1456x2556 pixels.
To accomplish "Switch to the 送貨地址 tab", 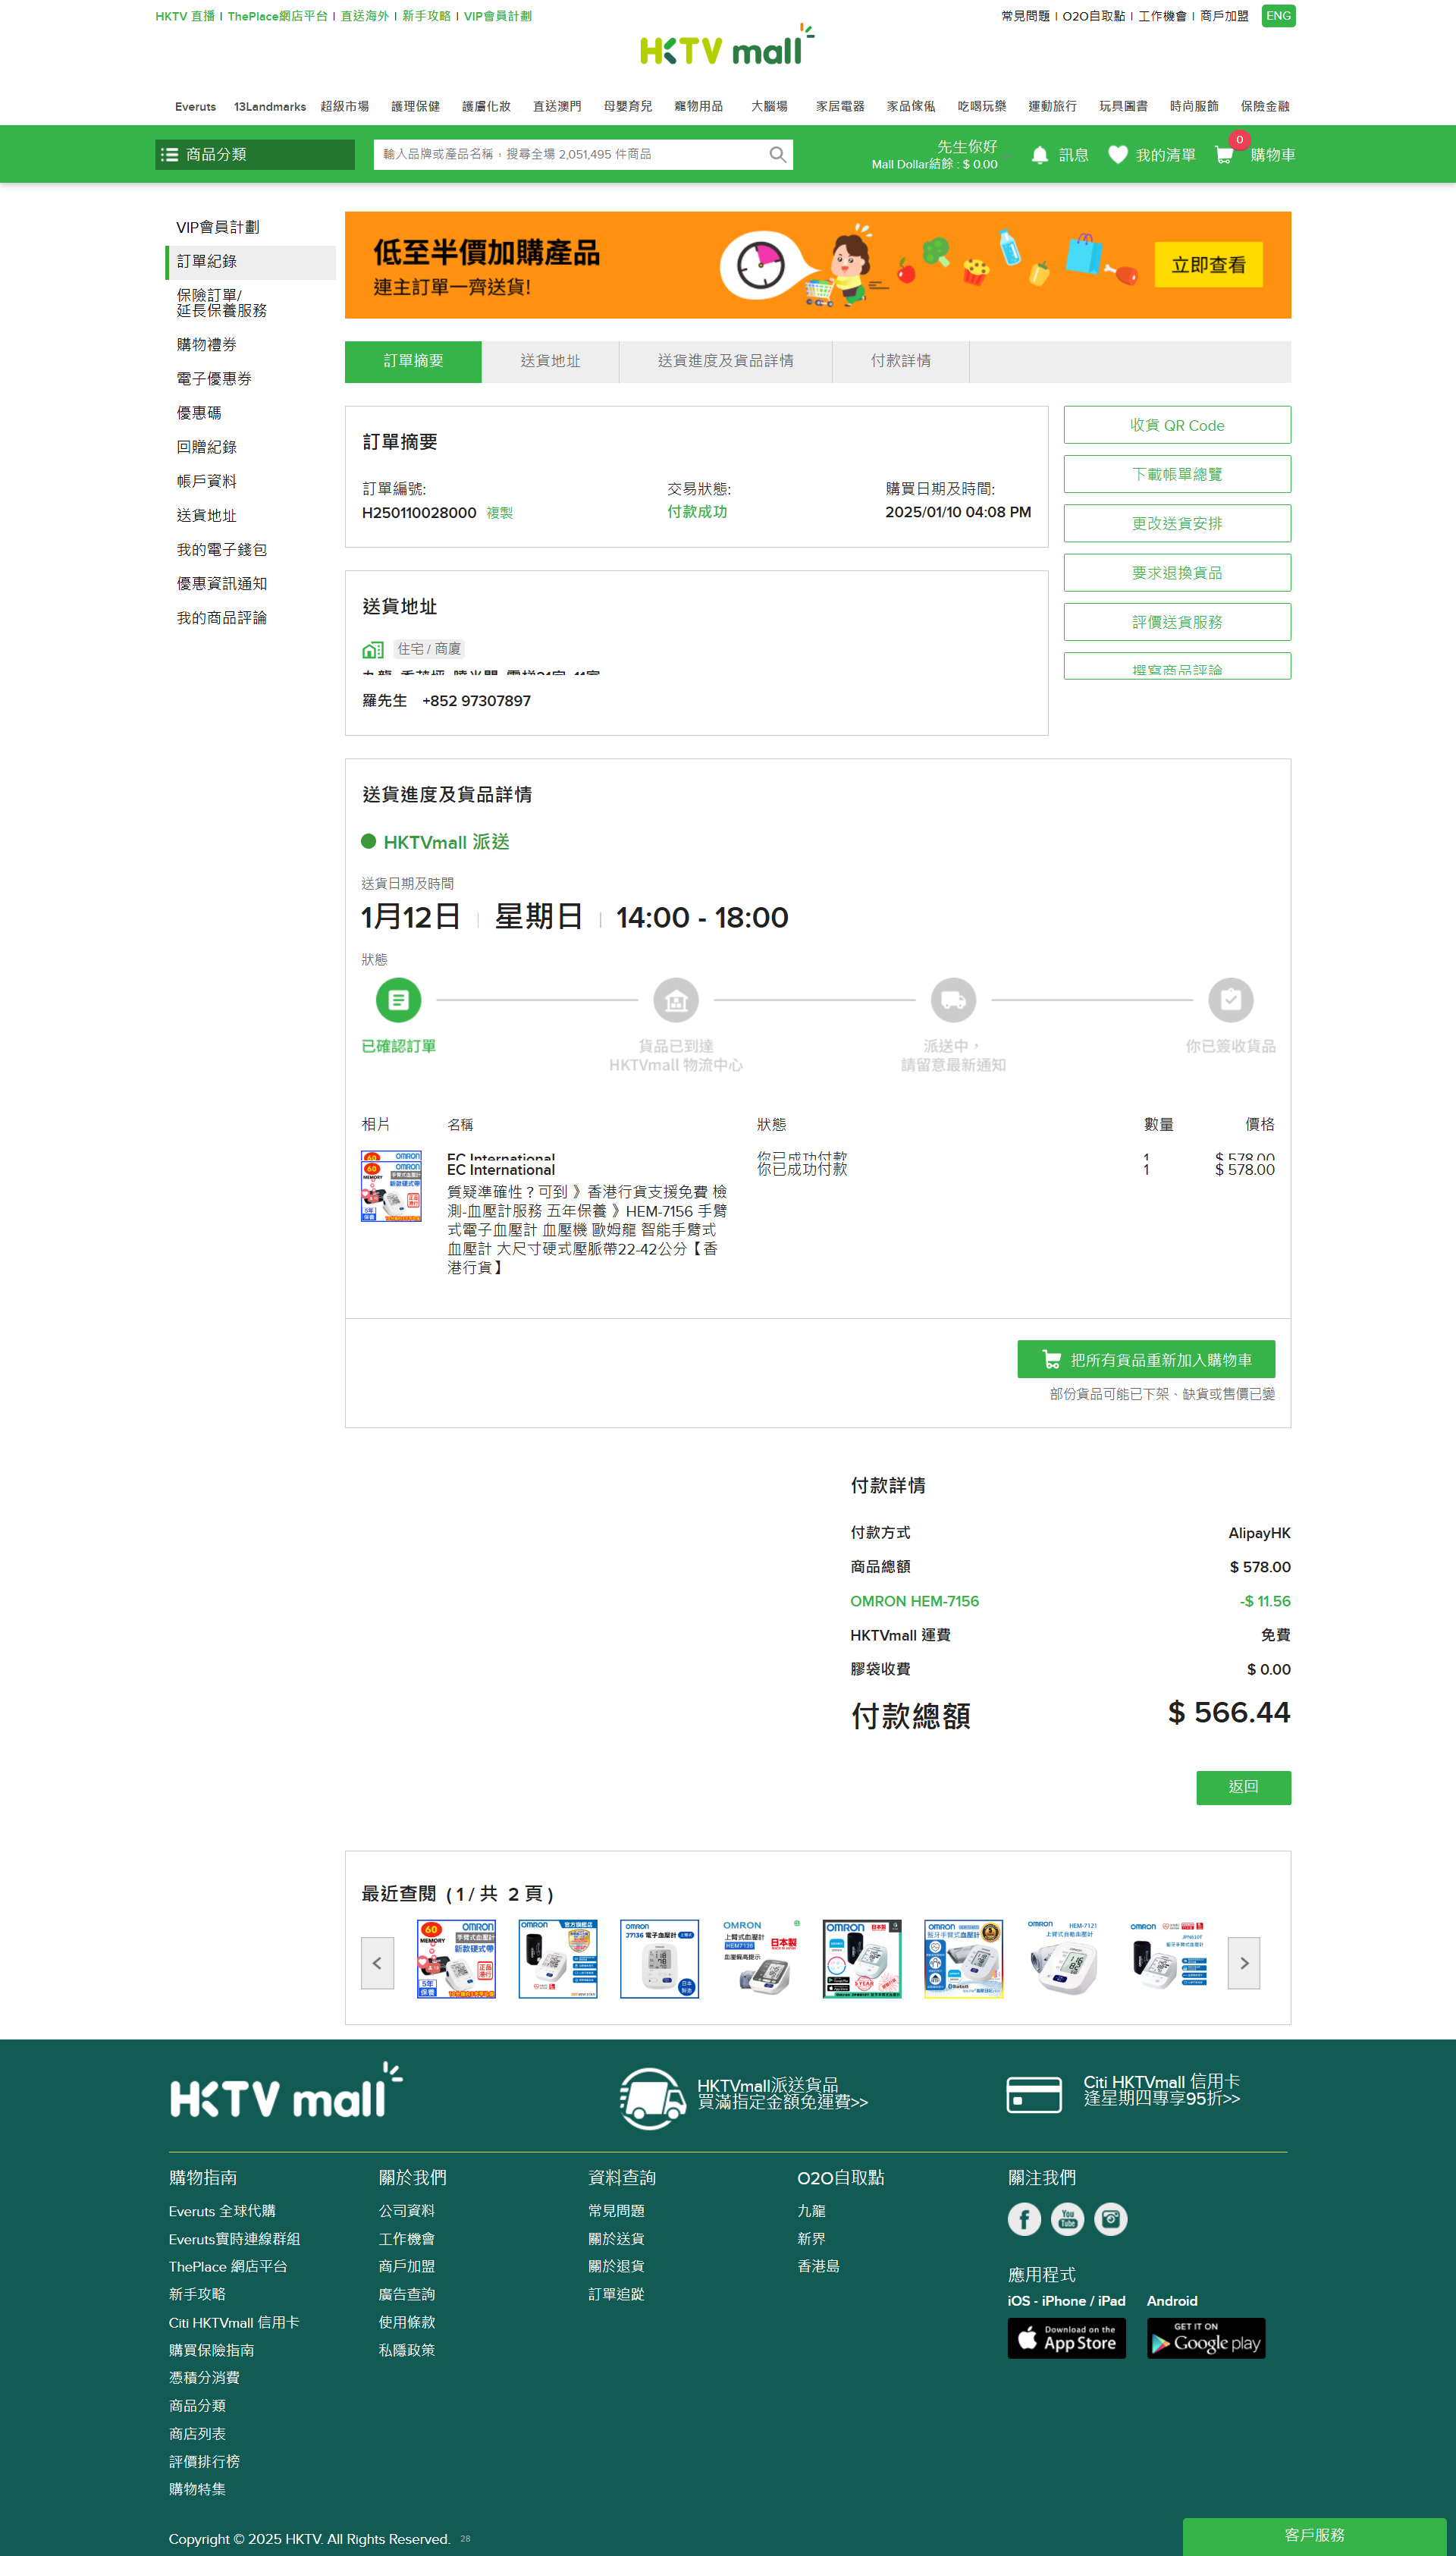I will pyautogui.click(x=550, y=361).
